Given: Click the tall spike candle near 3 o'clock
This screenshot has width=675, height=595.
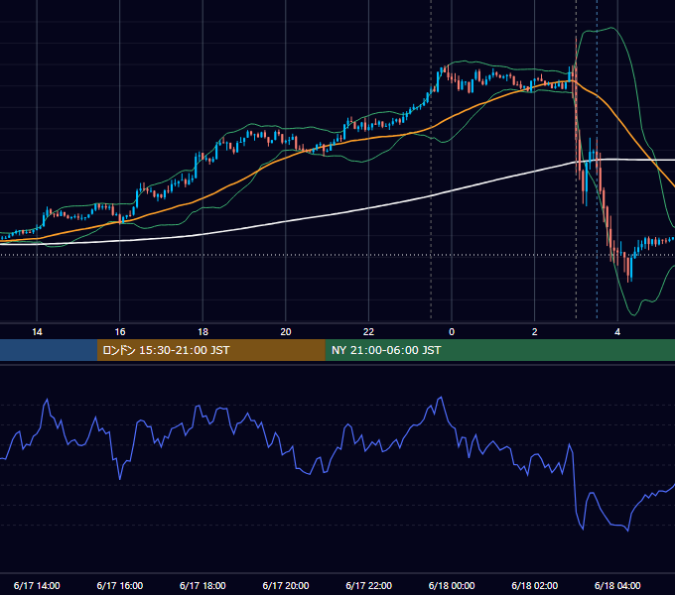Looking at the screenshot, I should 576,103.
